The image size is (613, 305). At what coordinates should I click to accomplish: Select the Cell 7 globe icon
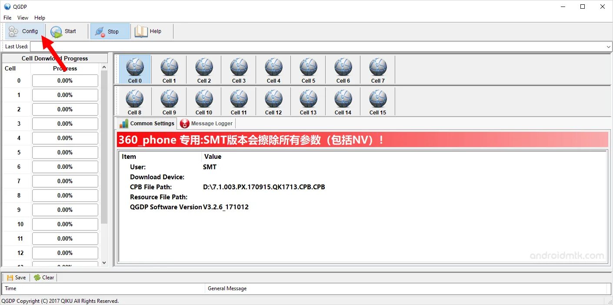point(377,66)
